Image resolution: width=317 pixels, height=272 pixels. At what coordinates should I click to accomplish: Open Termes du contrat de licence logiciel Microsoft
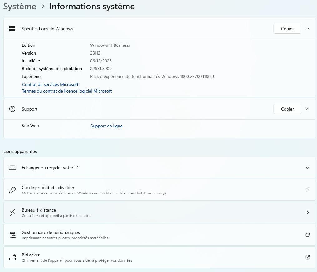click(67, 91)
